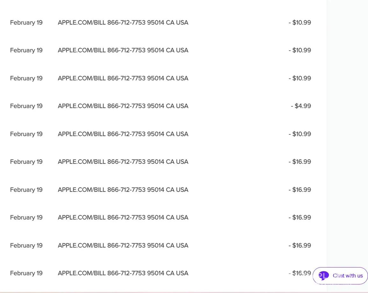
Task: Open the second transaction row's APPLE.COM/BILL description
Action: 123,50
